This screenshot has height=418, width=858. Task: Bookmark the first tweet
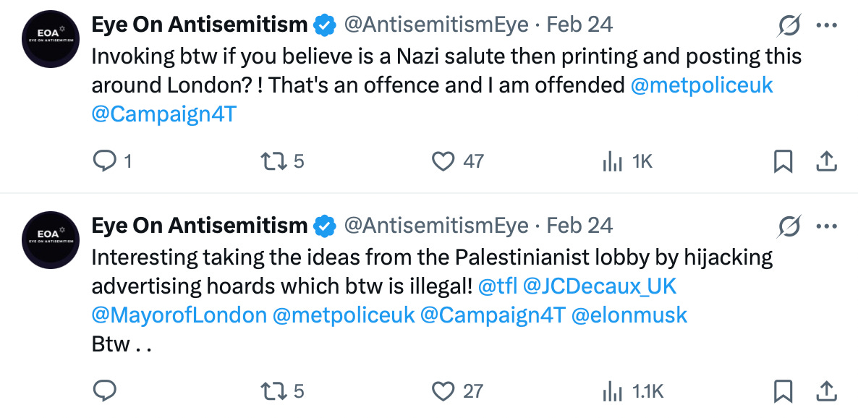click(x=783, y=161)
